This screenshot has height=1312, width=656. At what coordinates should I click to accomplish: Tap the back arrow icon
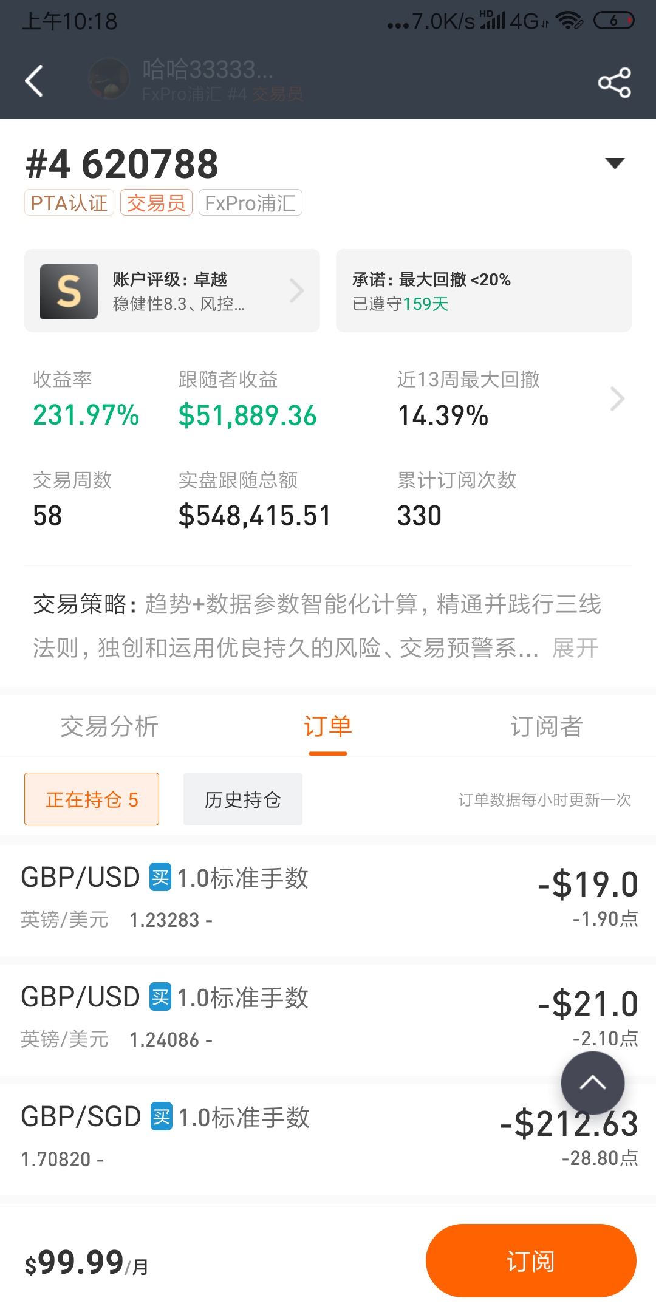[x=35, y=81]
